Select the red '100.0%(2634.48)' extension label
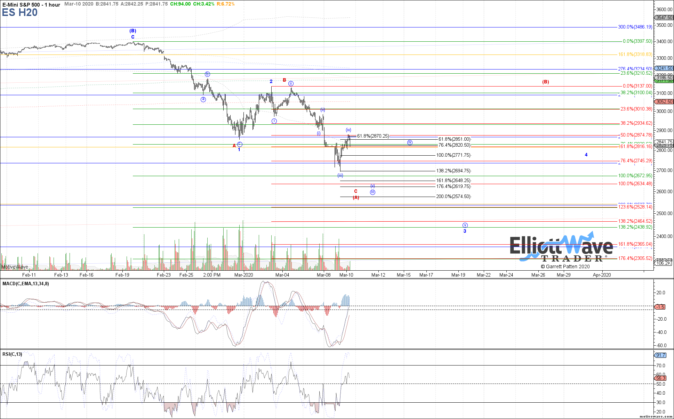Screen dimensions: 674x419 pyautogui.click(x=635, y=184)
